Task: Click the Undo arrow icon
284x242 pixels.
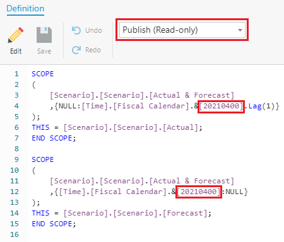Action: pos(76,30)
